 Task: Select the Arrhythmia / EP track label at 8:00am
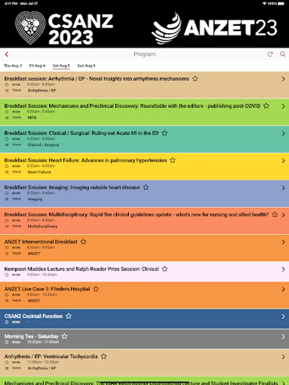(42, 91)
